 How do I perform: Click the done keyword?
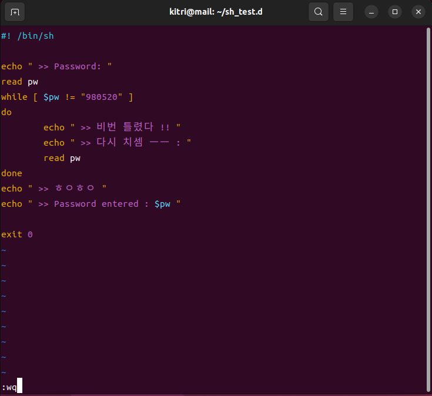pyautogui.click(x=12, y=173)
